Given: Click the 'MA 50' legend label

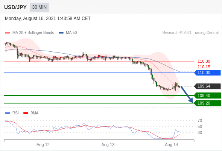Looking at the screenshot, I should [x=71, y=33].
